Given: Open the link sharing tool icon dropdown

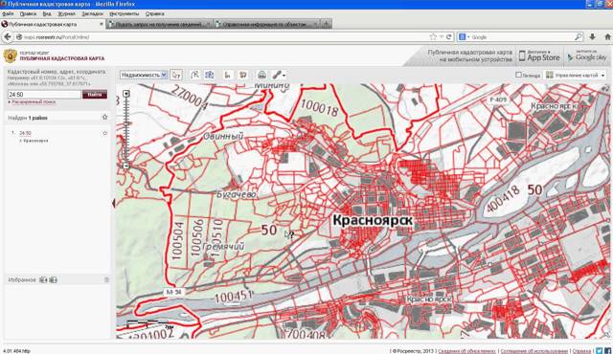Looking at the screenshot, I should tap(279, 75).
